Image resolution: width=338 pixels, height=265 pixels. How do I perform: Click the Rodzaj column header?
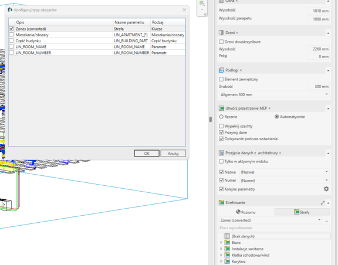168,22
